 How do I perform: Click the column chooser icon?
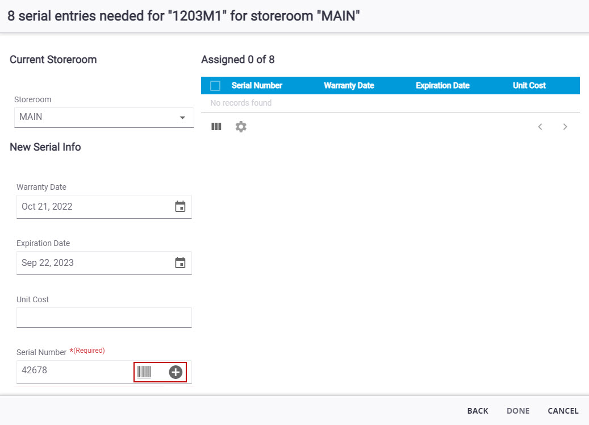click(x=216, y=127)
